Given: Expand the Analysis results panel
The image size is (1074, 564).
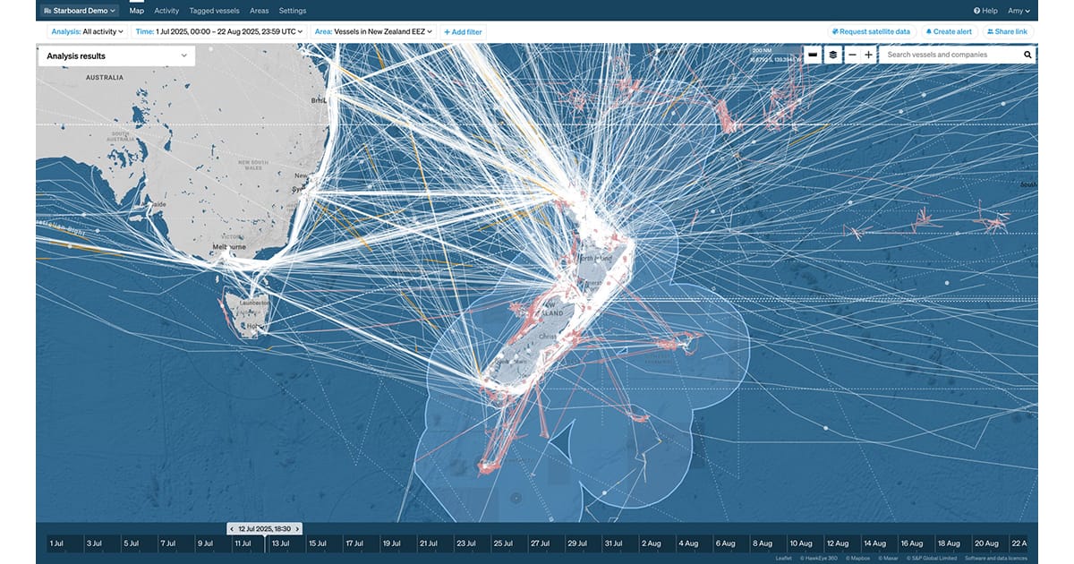Looking at the screenshot, I should 183,56.
